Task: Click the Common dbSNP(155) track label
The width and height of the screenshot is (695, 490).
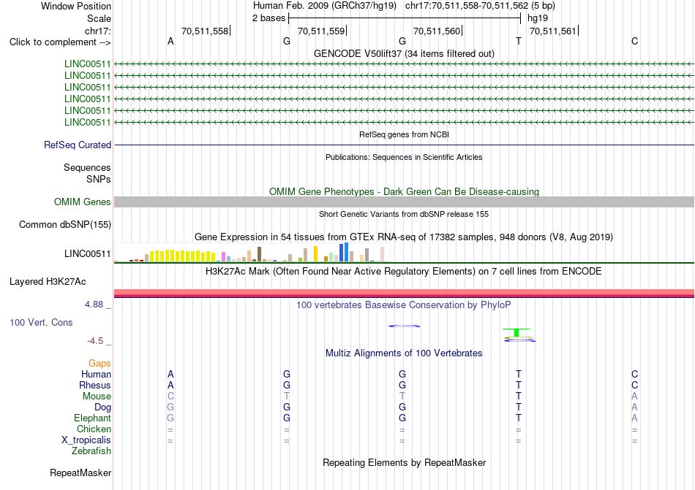Action: point(65,225)
